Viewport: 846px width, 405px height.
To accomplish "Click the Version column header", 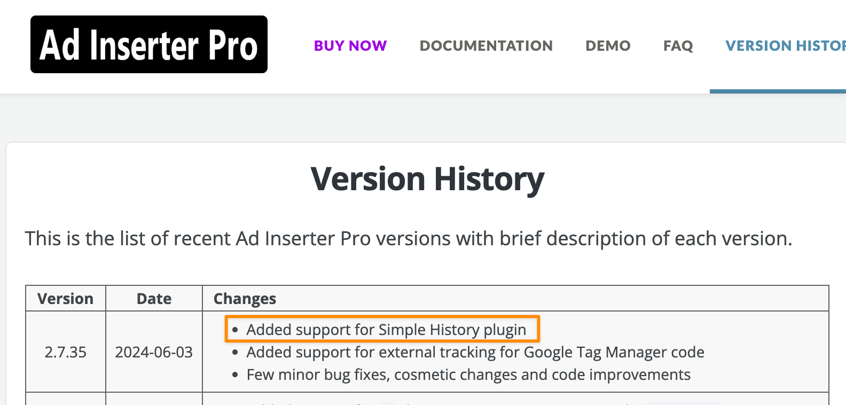I will pos(65,298).
